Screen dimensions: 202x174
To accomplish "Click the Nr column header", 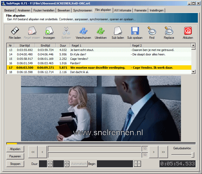I will pyautogui.click(x=10, y=46).
